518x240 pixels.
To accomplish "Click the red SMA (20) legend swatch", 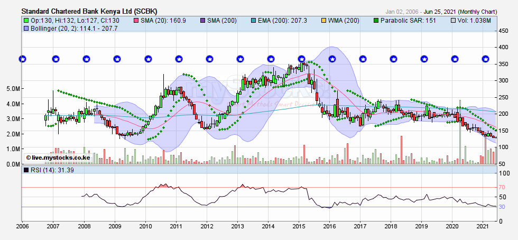I will pos(136,20).
